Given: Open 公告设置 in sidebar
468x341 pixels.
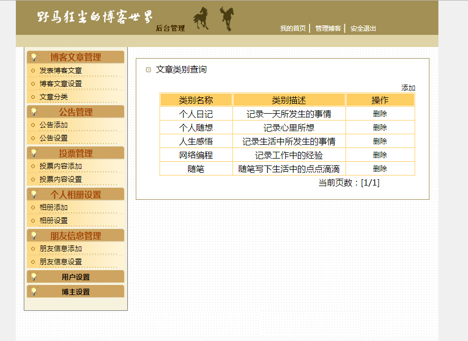Looking at the screenshot, I should pyautogui.click(x=54, y=138).
